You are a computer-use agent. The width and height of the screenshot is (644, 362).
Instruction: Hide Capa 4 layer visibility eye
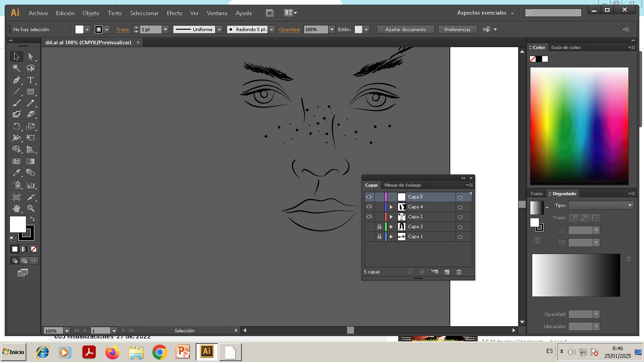[369, 207]
